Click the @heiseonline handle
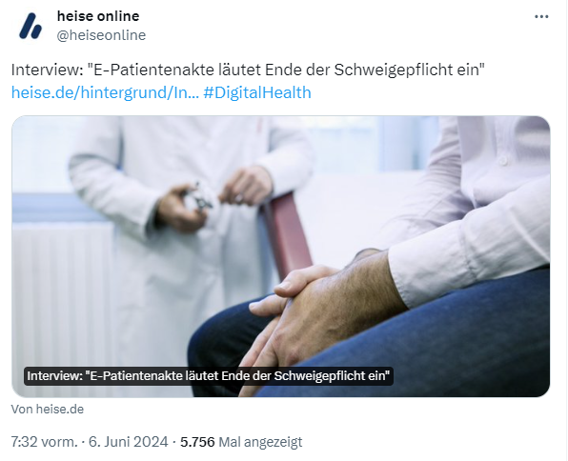Viewport: 568px width, 461px height. pos(101,35)
